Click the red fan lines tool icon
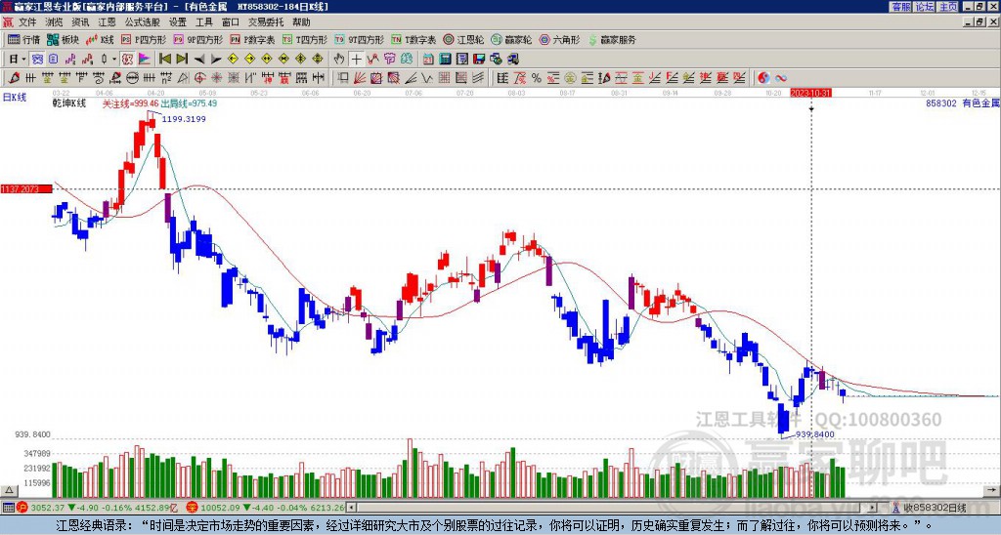 pos(360,78)
